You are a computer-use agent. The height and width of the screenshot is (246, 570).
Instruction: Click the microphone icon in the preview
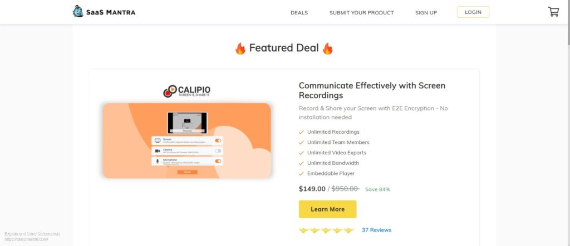pyautogui.click(x=158, y=161)
